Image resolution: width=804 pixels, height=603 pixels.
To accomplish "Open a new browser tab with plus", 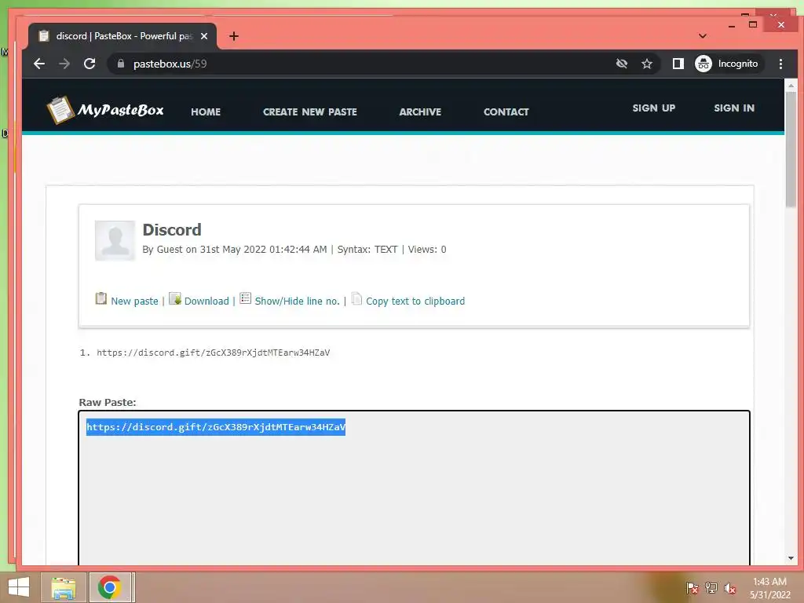I will click(234, 36).
